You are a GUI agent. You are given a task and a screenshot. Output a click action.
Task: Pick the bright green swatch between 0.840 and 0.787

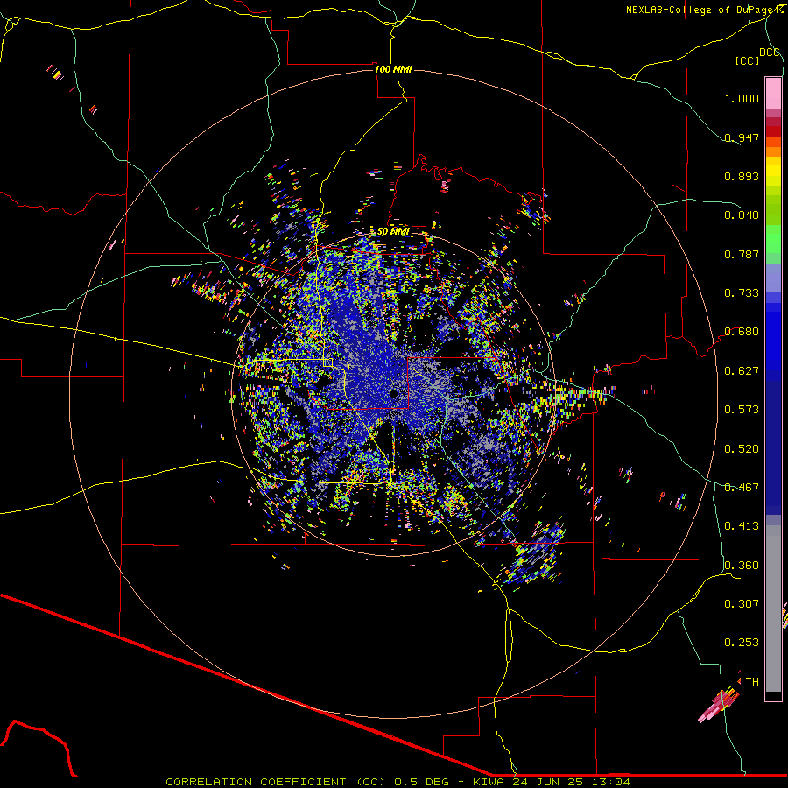tap(773, 239)
